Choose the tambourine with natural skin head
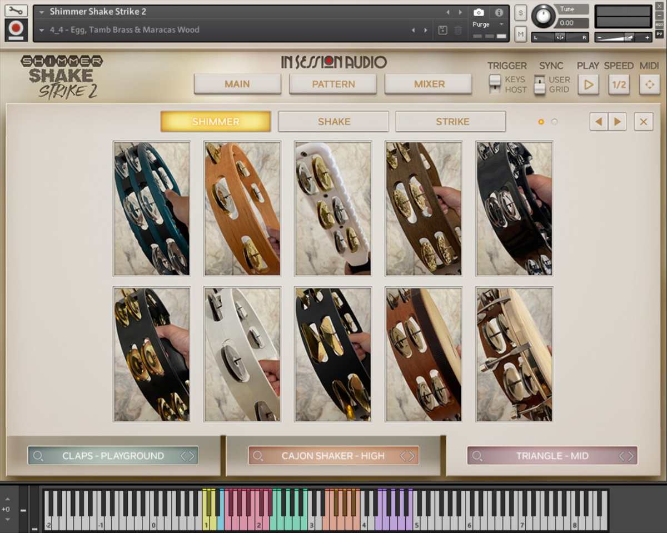 [x=514, y=355]
